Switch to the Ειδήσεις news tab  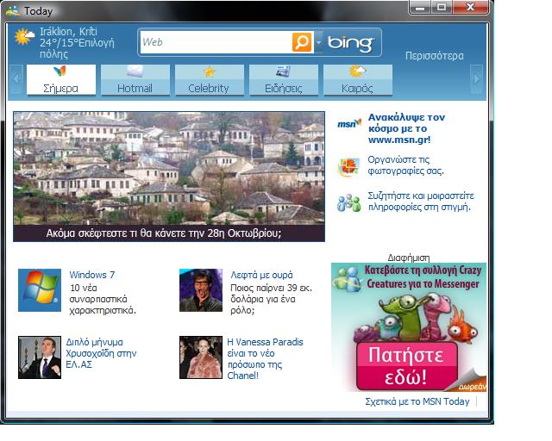[x=284, y=79]
